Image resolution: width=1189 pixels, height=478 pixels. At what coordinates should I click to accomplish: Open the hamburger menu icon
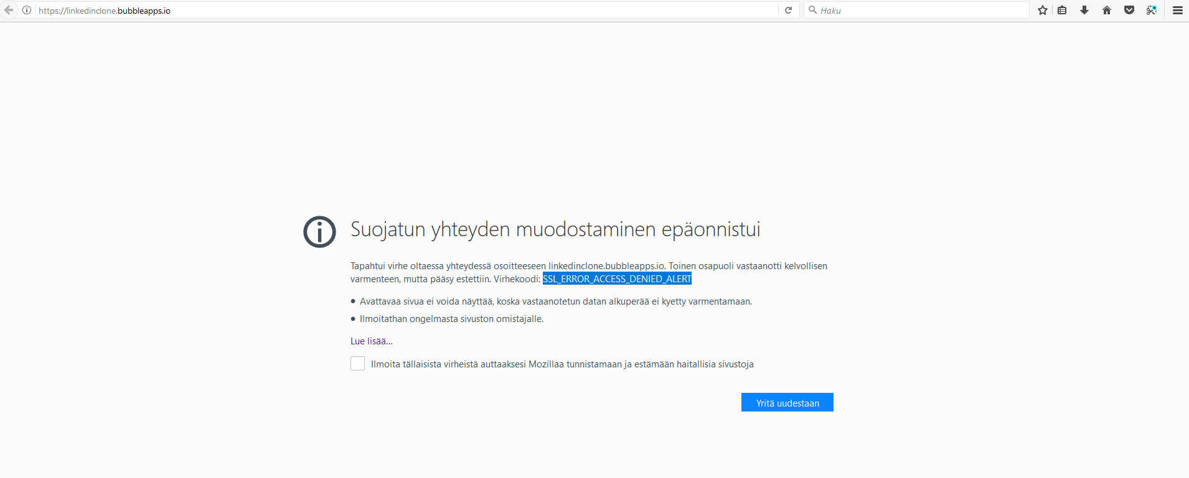(1178, 10)
